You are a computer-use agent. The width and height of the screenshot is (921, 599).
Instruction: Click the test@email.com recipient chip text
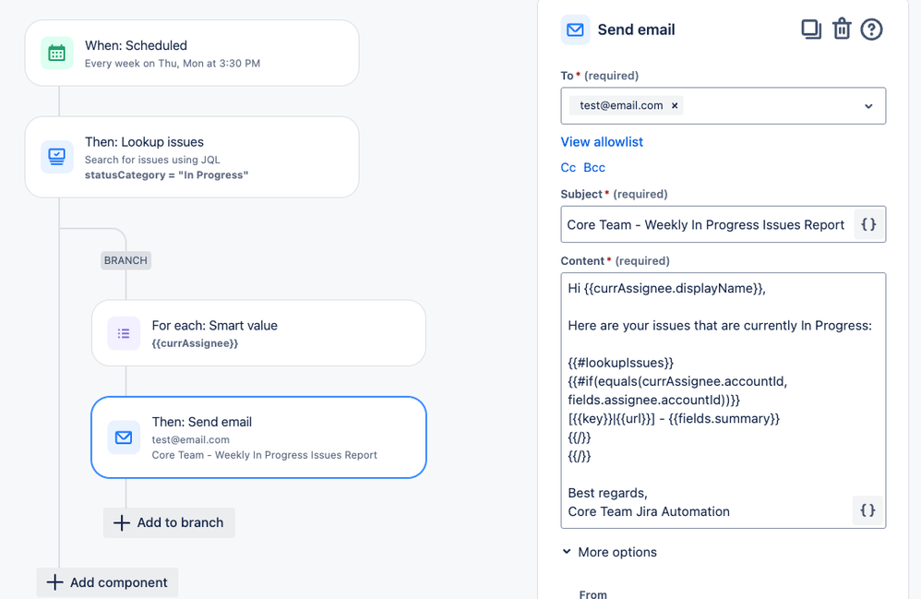click(621, 106)
